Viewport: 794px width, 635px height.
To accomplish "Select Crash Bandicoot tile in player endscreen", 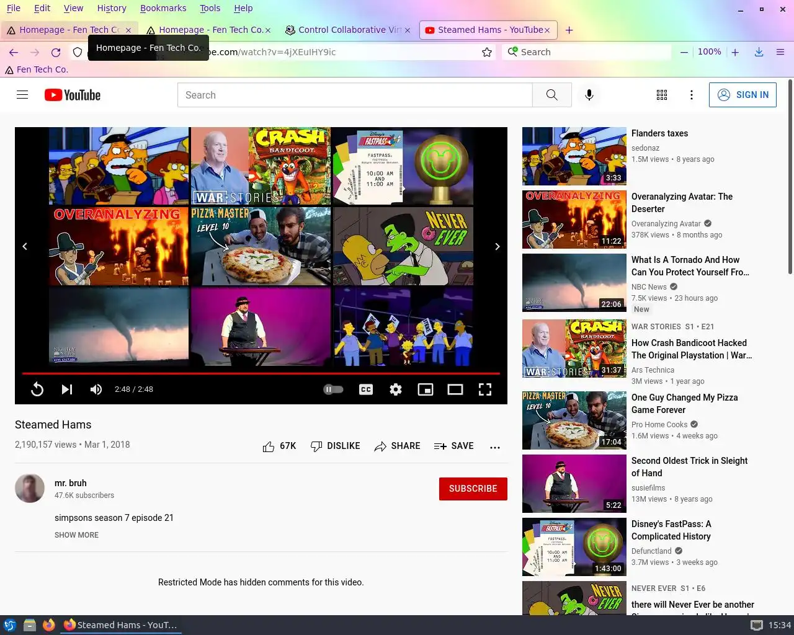I will pos(261,166).
